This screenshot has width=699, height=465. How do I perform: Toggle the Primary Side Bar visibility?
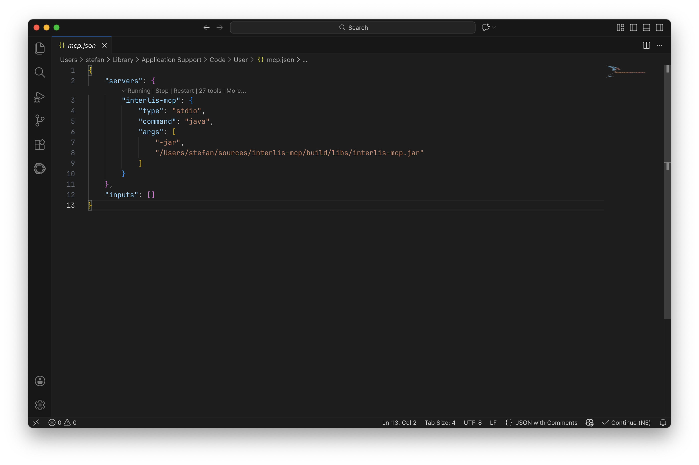(633, 27)
